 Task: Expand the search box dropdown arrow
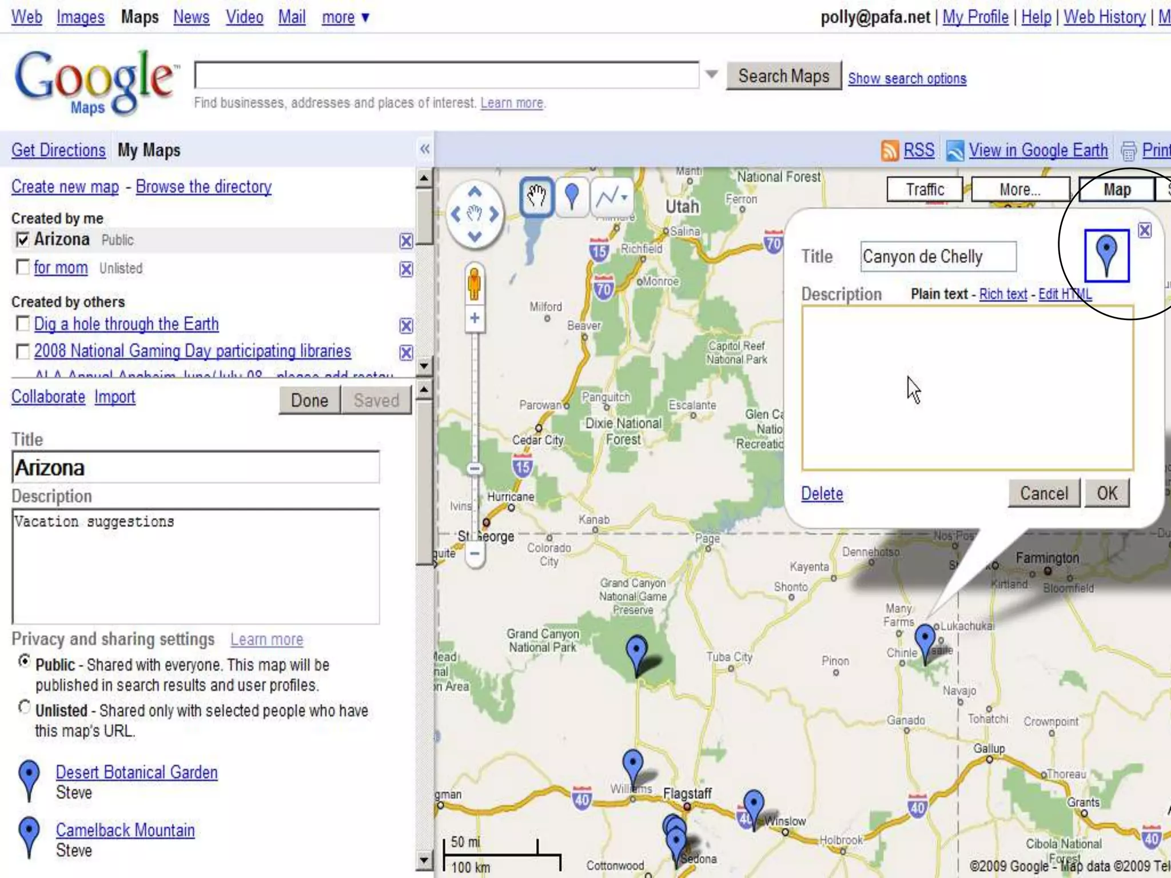[x=711, y=74]
